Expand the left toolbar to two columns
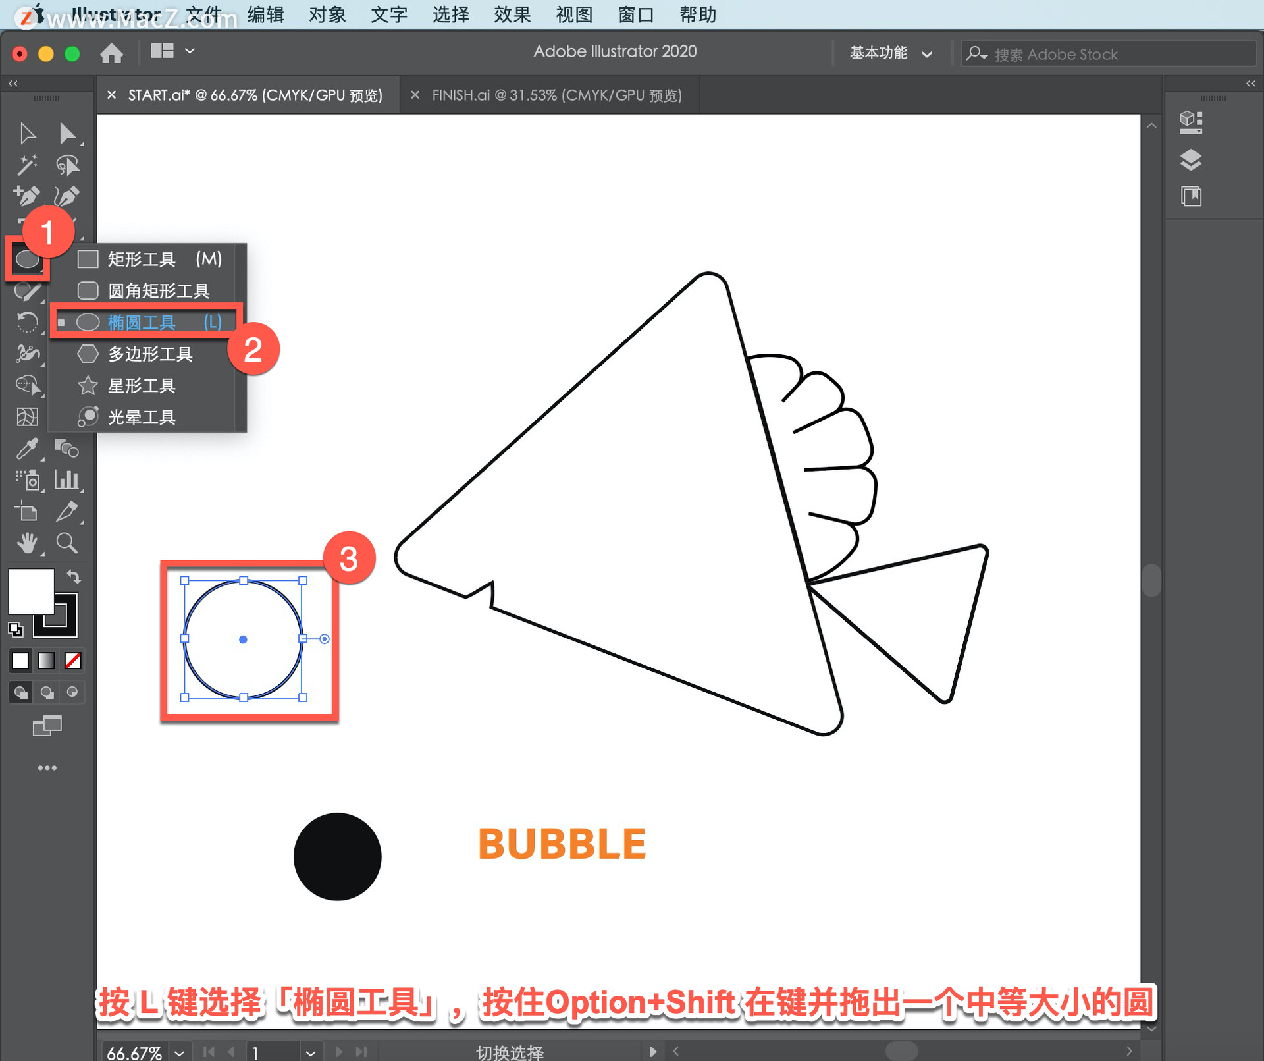The width and height of the screenshot is (1264, 1061). coord(13,84)
